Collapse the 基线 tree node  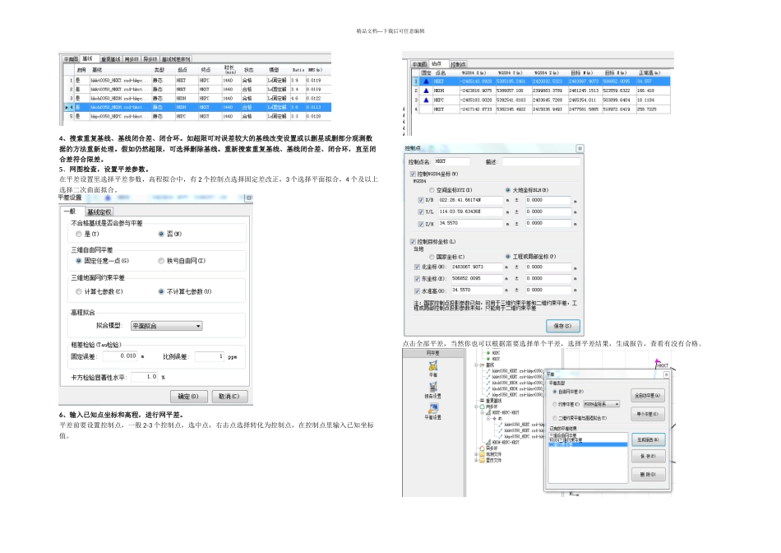point(476,365)
